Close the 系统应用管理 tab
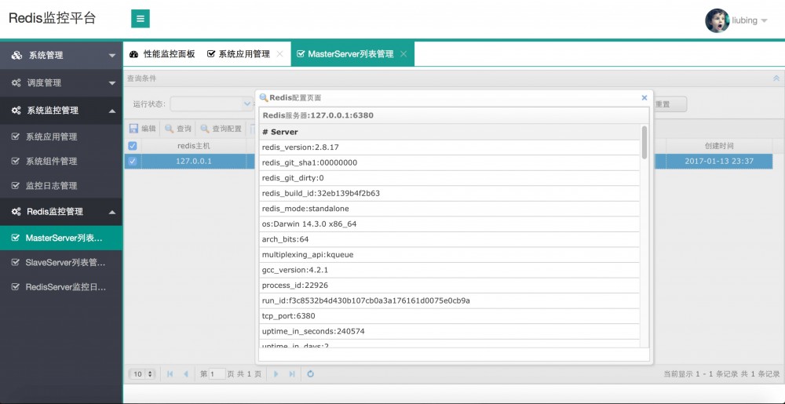 point(280,54)
